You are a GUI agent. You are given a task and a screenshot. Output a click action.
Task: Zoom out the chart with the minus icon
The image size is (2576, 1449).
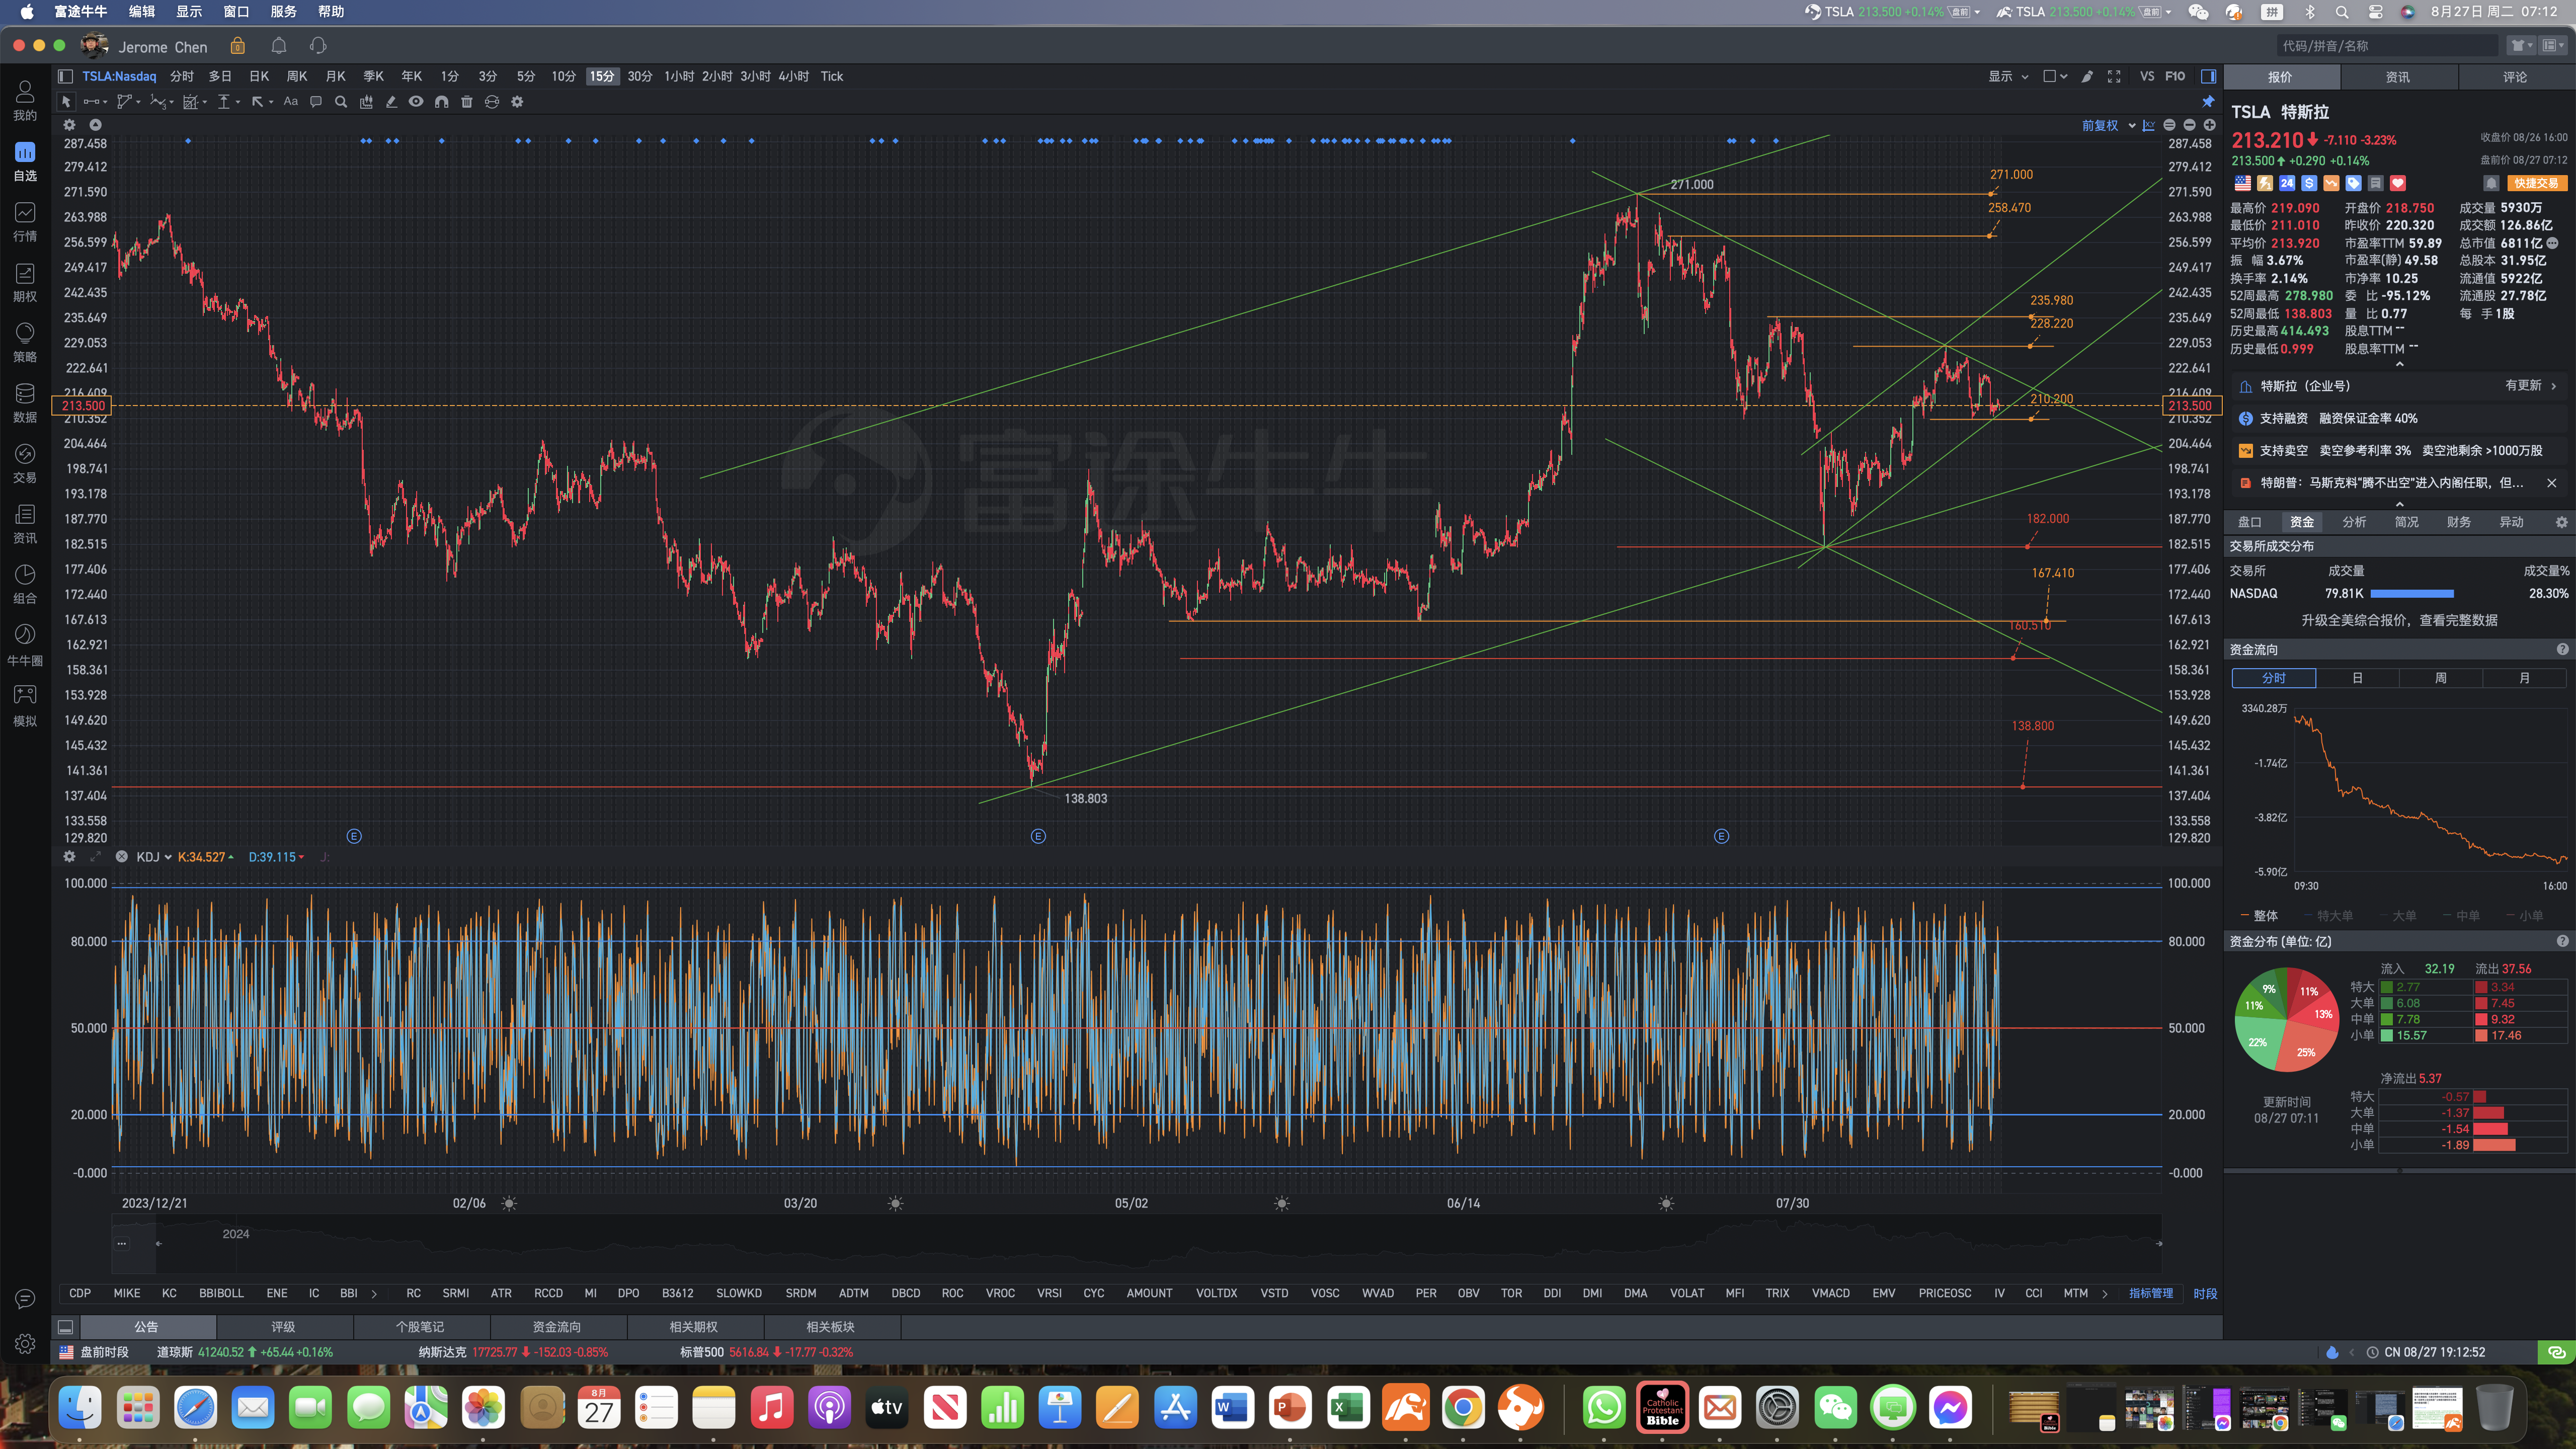pyautogui.click(x=2190, y=125)
